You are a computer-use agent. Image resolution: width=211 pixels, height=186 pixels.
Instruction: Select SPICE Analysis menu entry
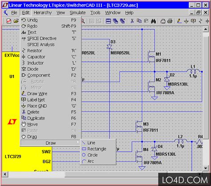(50, 44)
